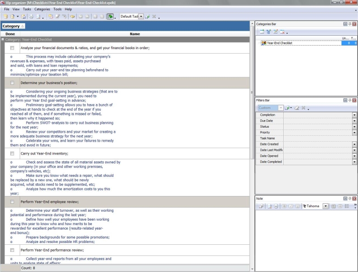Click the New Category icon in Categories Bar

pos(262,32)
